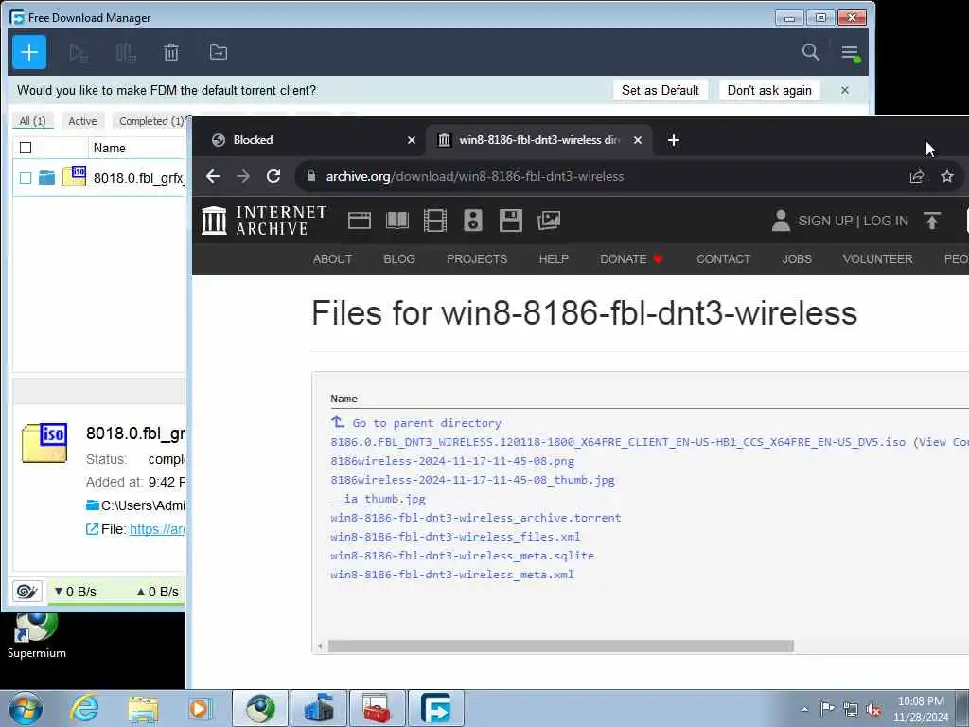
Task: Switch to the Blocked browser tab
Action: pyautogui.click(x=308, y=140)
